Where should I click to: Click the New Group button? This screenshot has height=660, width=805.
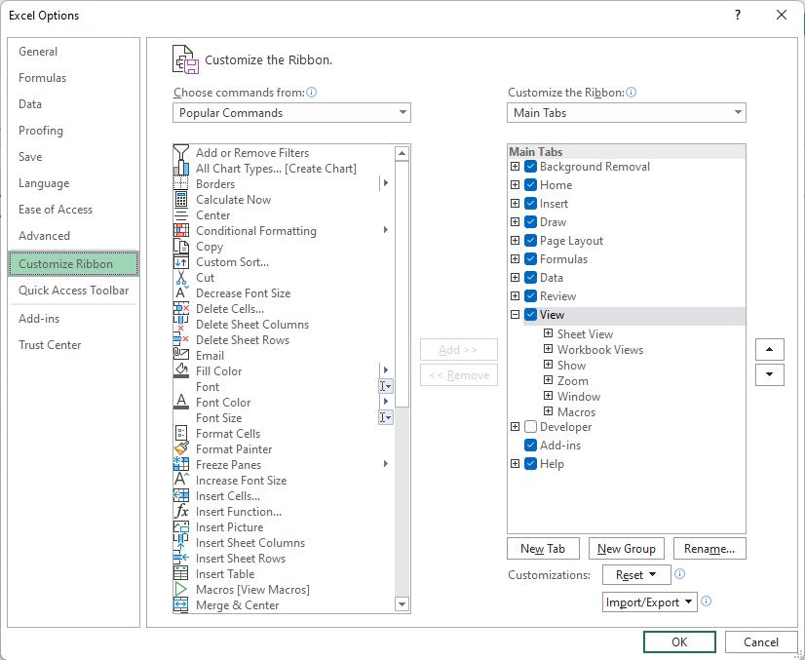pos(627,549)
